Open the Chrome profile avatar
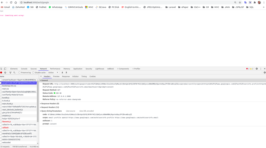Image resolution: width=266 pixels, height=148 pixels. [259, 2]
